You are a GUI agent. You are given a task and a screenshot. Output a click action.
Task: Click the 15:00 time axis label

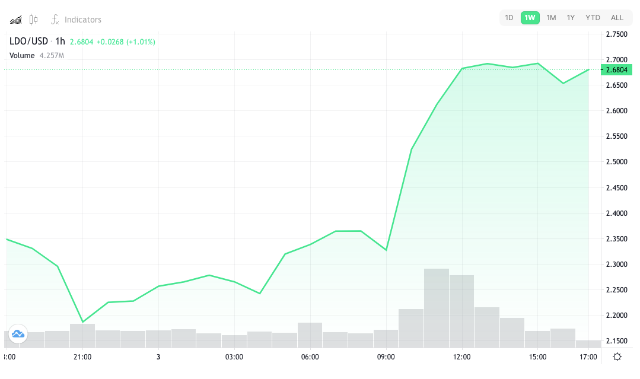coord(537,357)
